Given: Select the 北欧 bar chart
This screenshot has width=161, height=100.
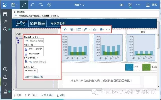Looking at the screenshot, I should tap(141, 48).
